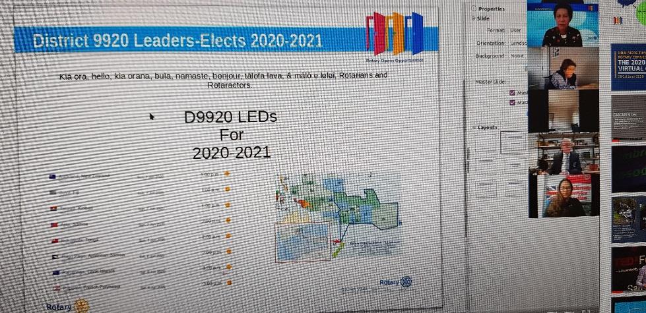Select the top participant video tile
Viewport: 646px width, 313px height.
tap(563, 24)
